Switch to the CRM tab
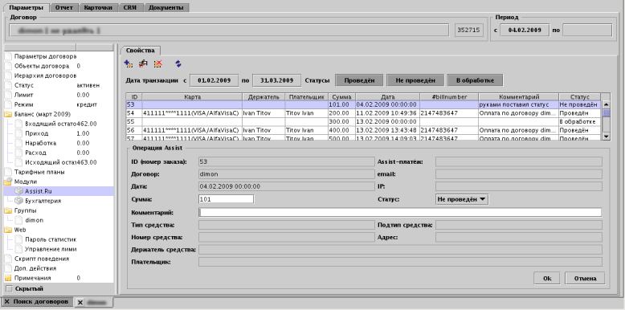Viewport: 625px width, 310px height. pyautogui.click(x=130, y=7)
